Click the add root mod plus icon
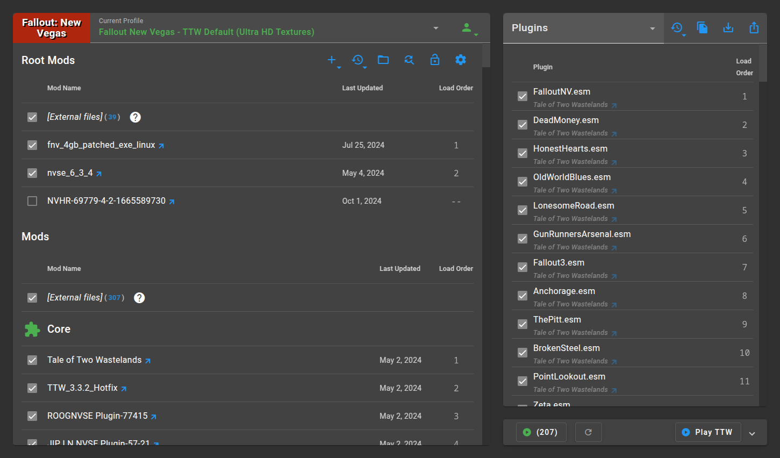The height and width of the screenshot is (458, 780). 332,60
